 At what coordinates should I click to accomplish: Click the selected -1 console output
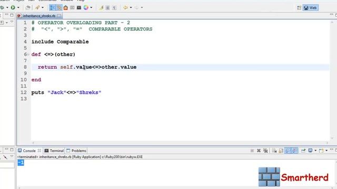point(21,163)
